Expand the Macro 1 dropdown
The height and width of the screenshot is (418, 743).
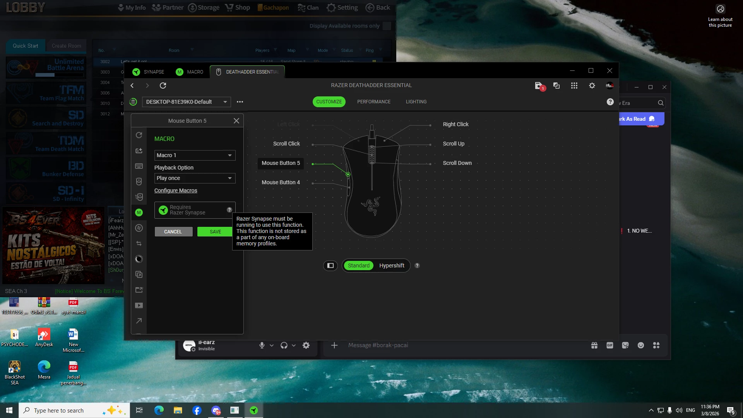pos(195,155)
